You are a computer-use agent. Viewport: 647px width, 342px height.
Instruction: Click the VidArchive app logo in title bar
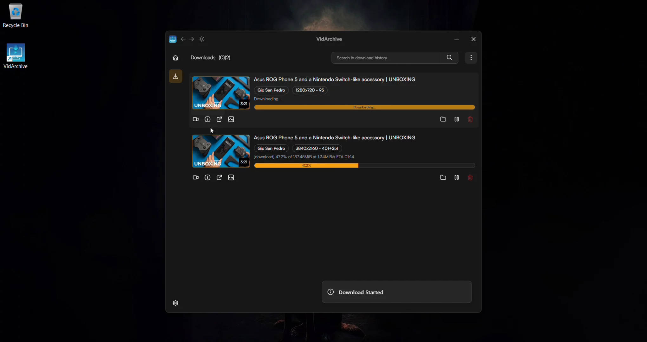[173, 39]
